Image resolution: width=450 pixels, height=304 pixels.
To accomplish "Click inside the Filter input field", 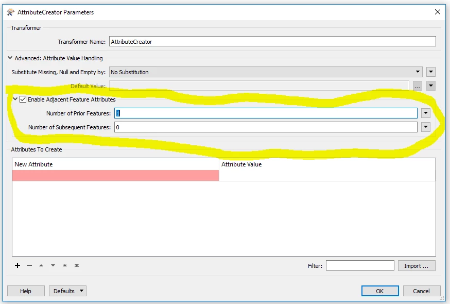I will pos(360,265).
